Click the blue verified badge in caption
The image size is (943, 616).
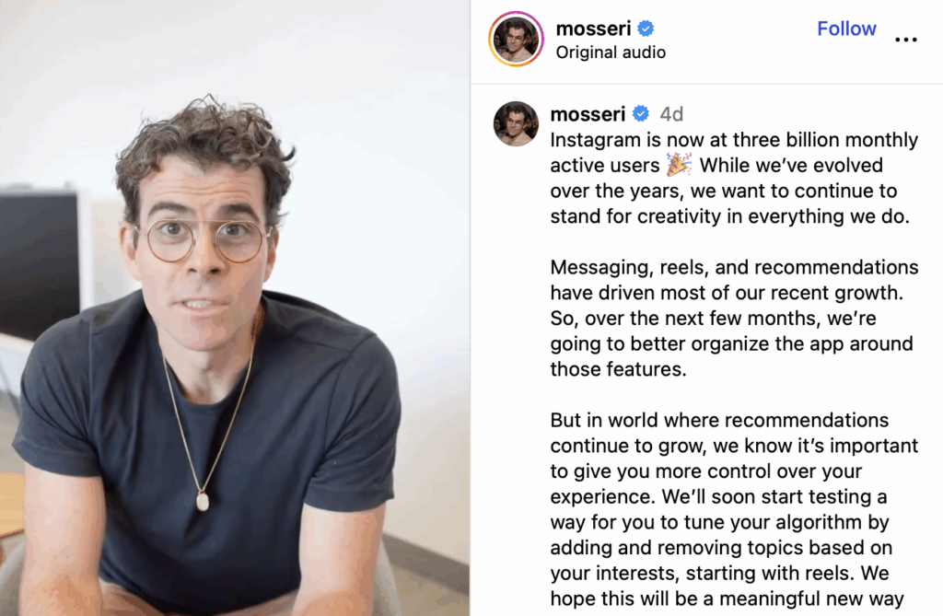[x=641, y=113]
